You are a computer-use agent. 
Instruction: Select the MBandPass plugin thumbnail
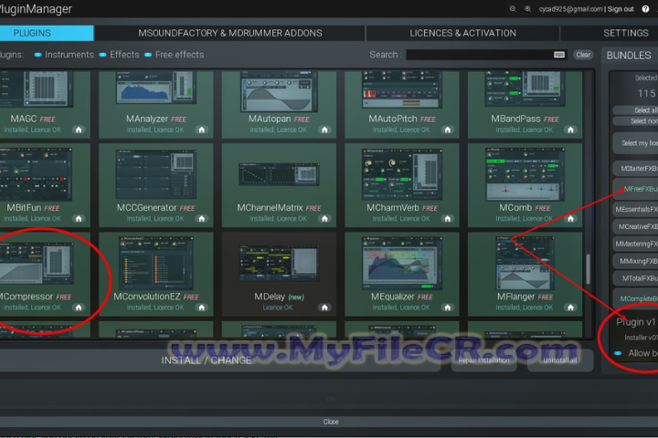(x=525, y=89)
